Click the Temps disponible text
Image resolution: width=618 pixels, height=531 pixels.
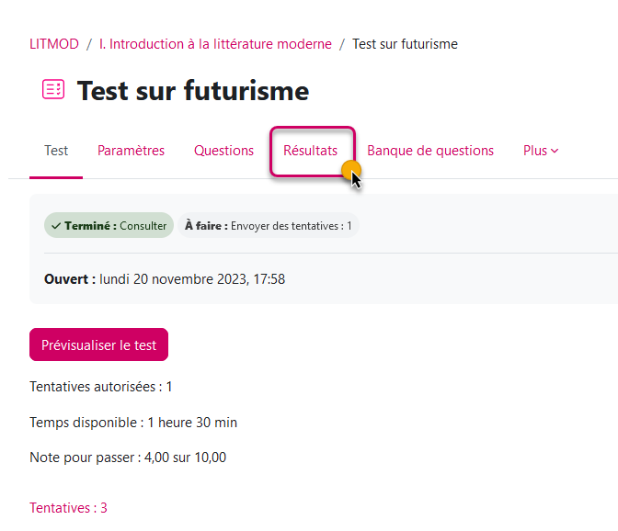(133, 423)
